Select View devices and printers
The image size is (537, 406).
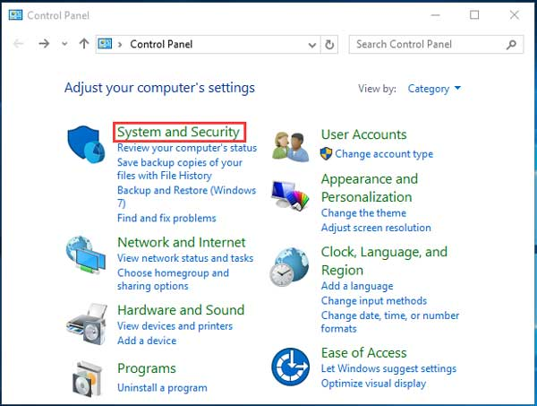pos(175,326)
